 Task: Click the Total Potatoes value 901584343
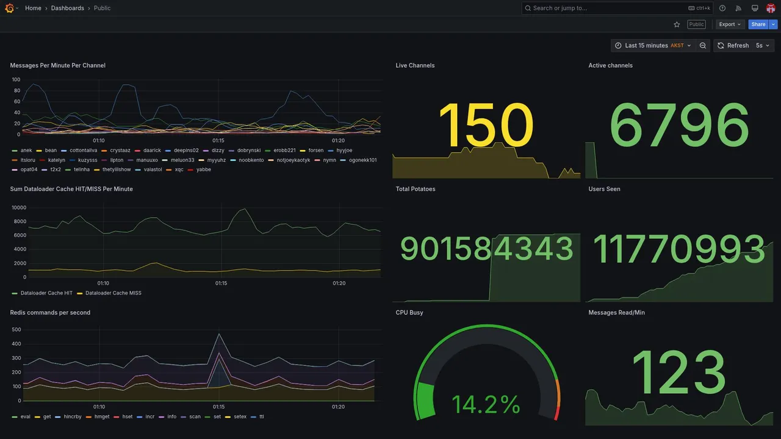pyautogui.click(x=486, y=249)
